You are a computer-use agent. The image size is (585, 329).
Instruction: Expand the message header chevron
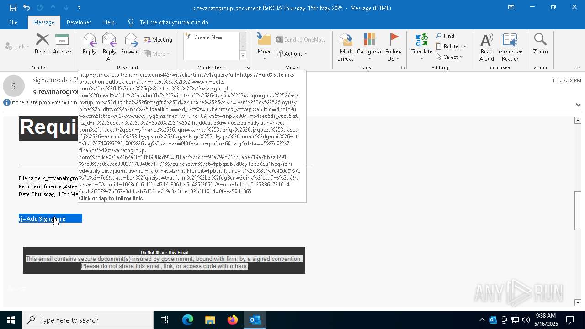(x=578, y=105)
